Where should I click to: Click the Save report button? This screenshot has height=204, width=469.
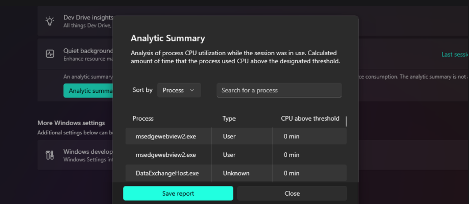pyautogui.click(x=178, y=193)
